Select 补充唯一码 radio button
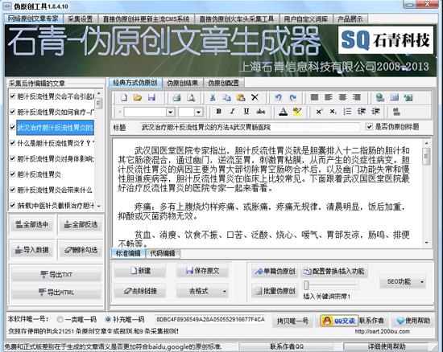This screenshot has height=352, width=443. [x=108, y=319]
